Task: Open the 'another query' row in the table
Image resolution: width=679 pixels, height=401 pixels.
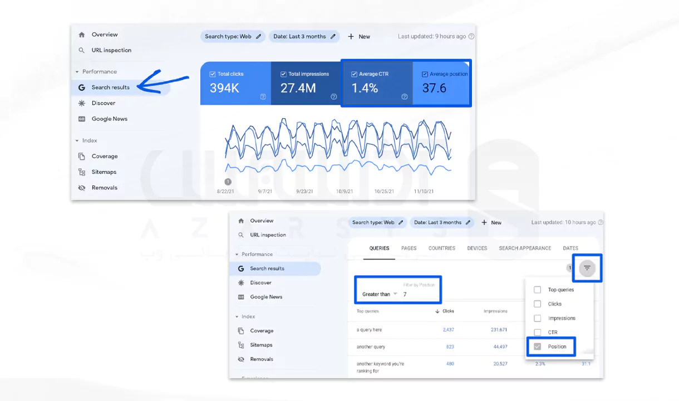Action: point(371,347)
